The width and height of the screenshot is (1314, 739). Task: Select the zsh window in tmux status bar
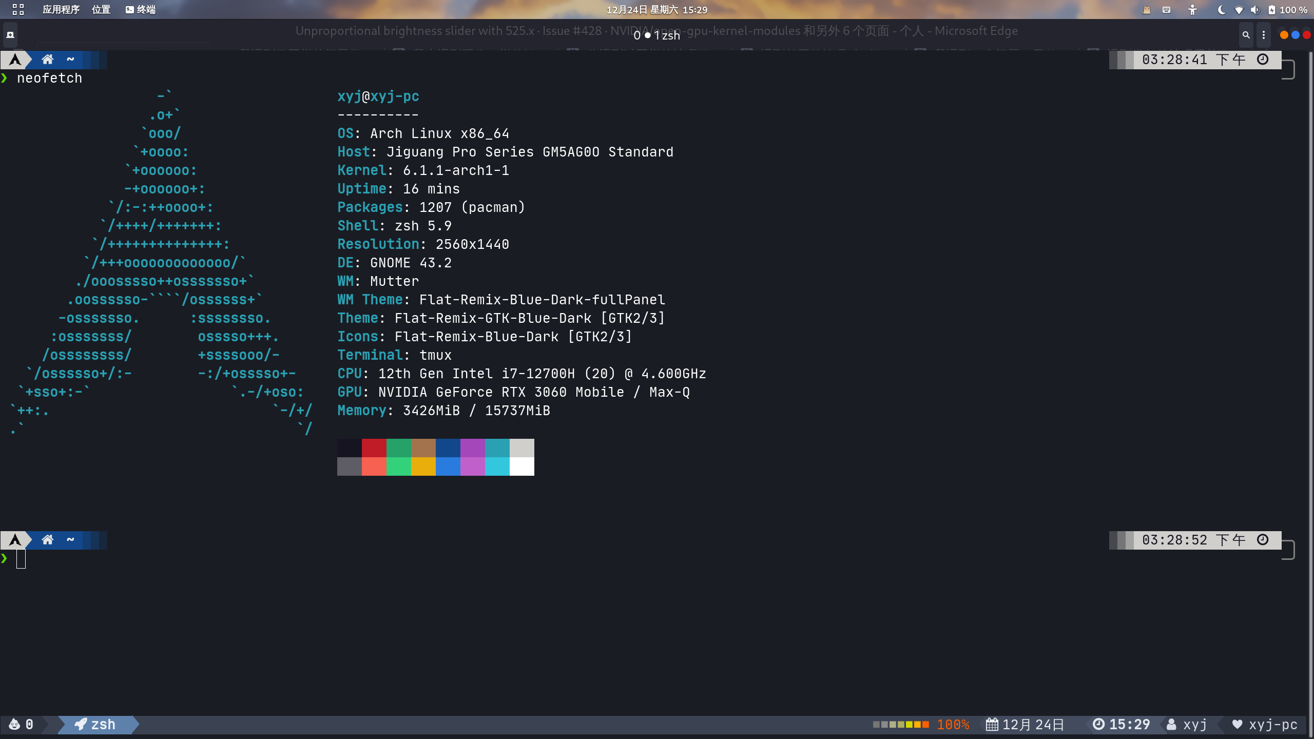[96, 724]
